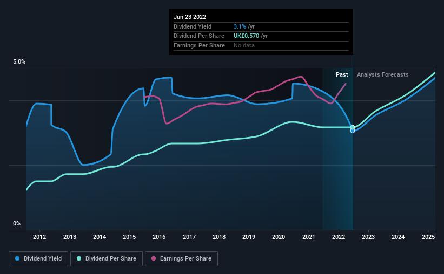Toggle the Earnings Per Share legend button
The image size is (444, 274).
(x=182, y=259)
